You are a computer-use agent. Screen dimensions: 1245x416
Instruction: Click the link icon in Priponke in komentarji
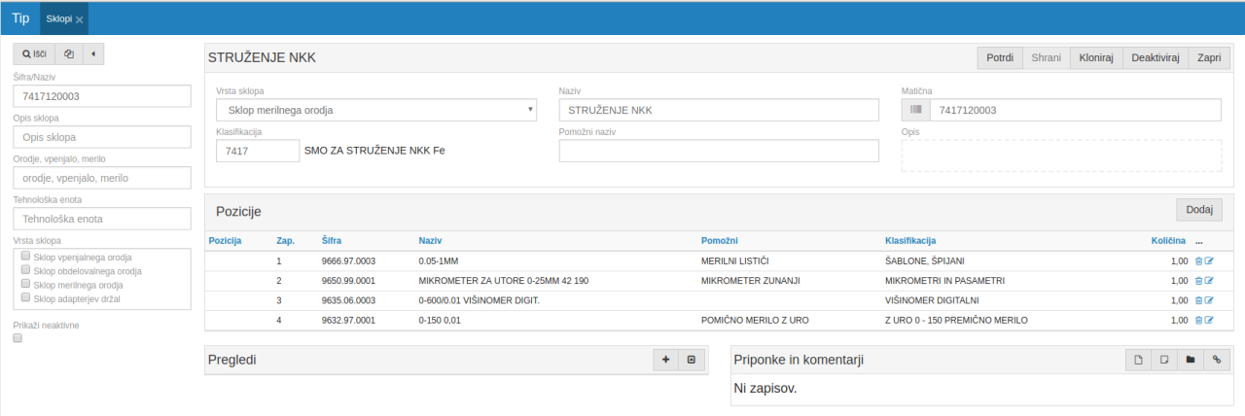point(1216,361)
